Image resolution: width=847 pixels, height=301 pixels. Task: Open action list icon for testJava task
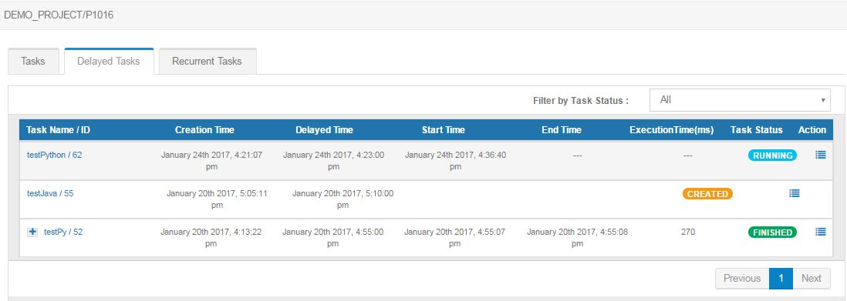coord(794,193)
